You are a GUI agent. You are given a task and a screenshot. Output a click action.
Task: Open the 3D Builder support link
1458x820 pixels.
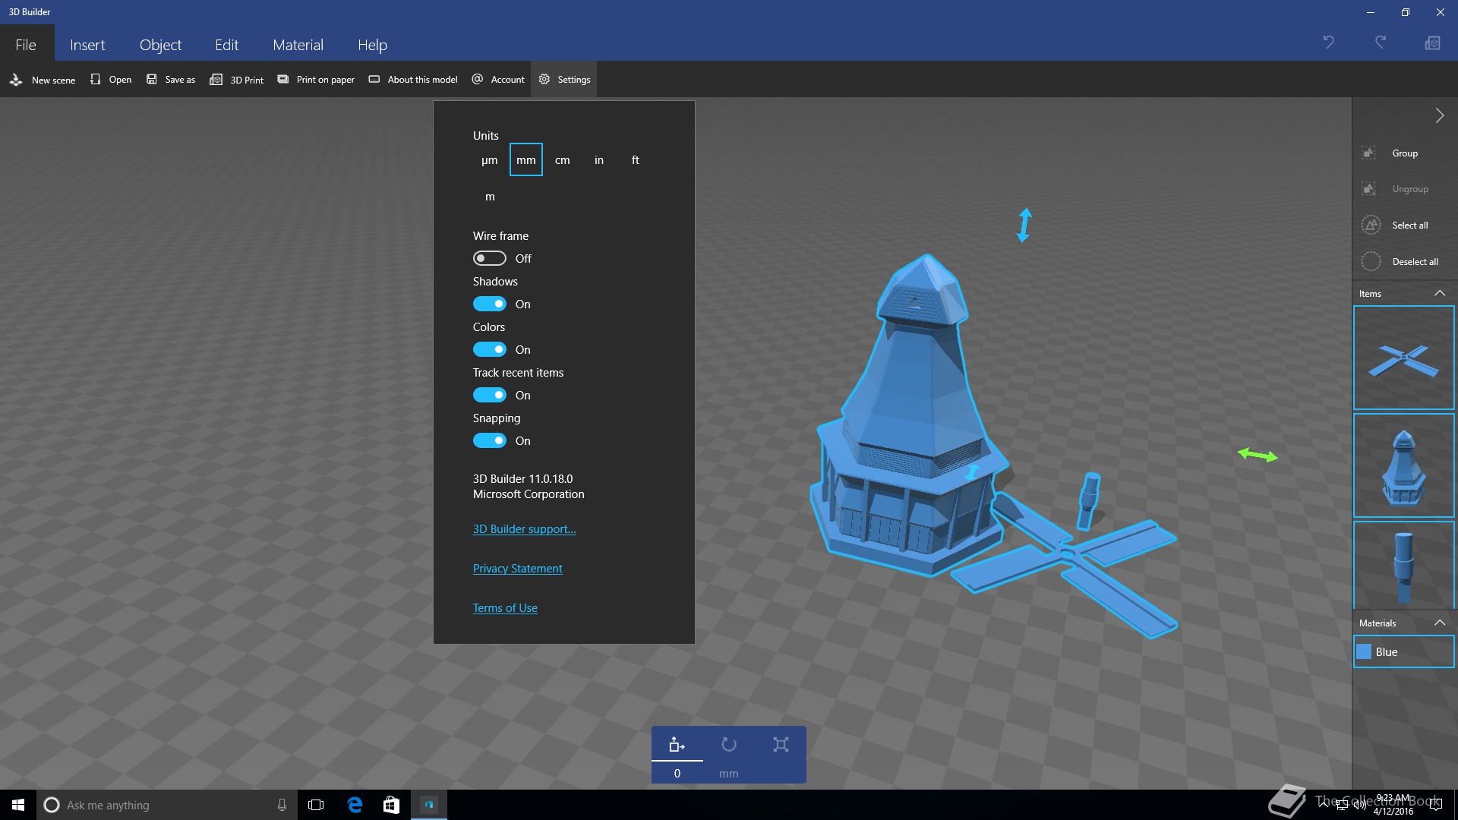point(524,529)
